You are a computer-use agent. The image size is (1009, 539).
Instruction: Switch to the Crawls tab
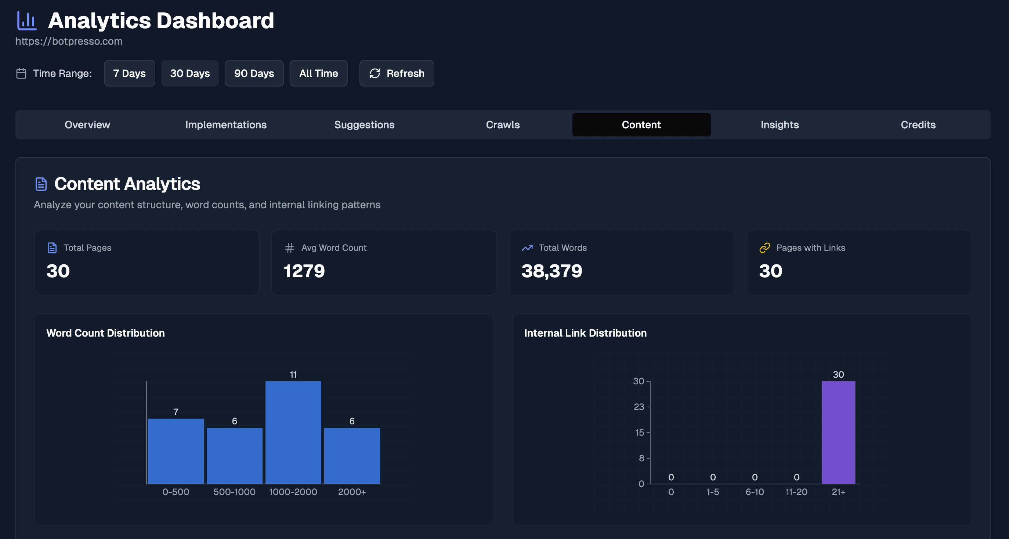click(503, 124)
